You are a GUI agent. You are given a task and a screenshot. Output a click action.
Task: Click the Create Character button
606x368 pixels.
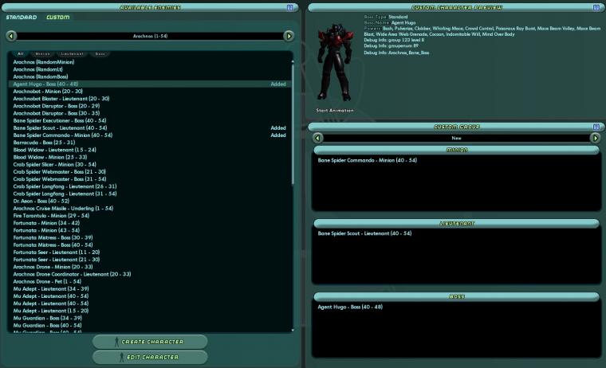tap(150, 342)
